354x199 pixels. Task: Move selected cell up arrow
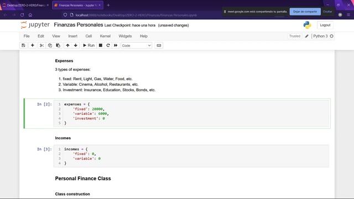click(67, 45)
